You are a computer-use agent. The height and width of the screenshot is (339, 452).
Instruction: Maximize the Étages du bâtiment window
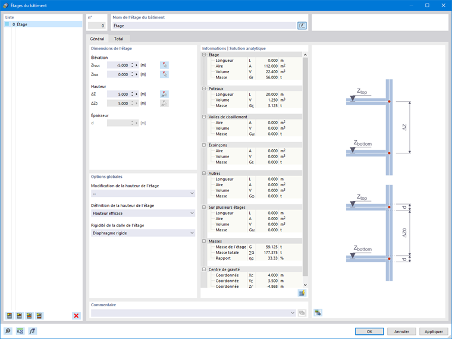click(427, 5)
